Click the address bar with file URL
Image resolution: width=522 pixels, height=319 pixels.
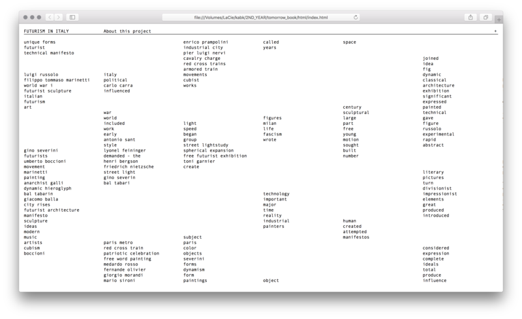(x=260, y=18)
